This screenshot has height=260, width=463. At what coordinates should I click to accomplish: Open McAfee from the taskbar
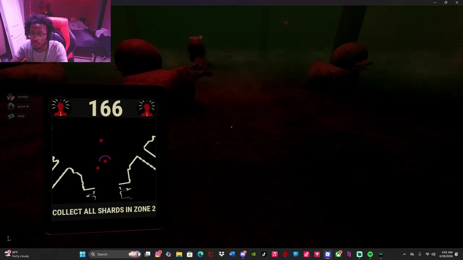[x=211, y=254]
